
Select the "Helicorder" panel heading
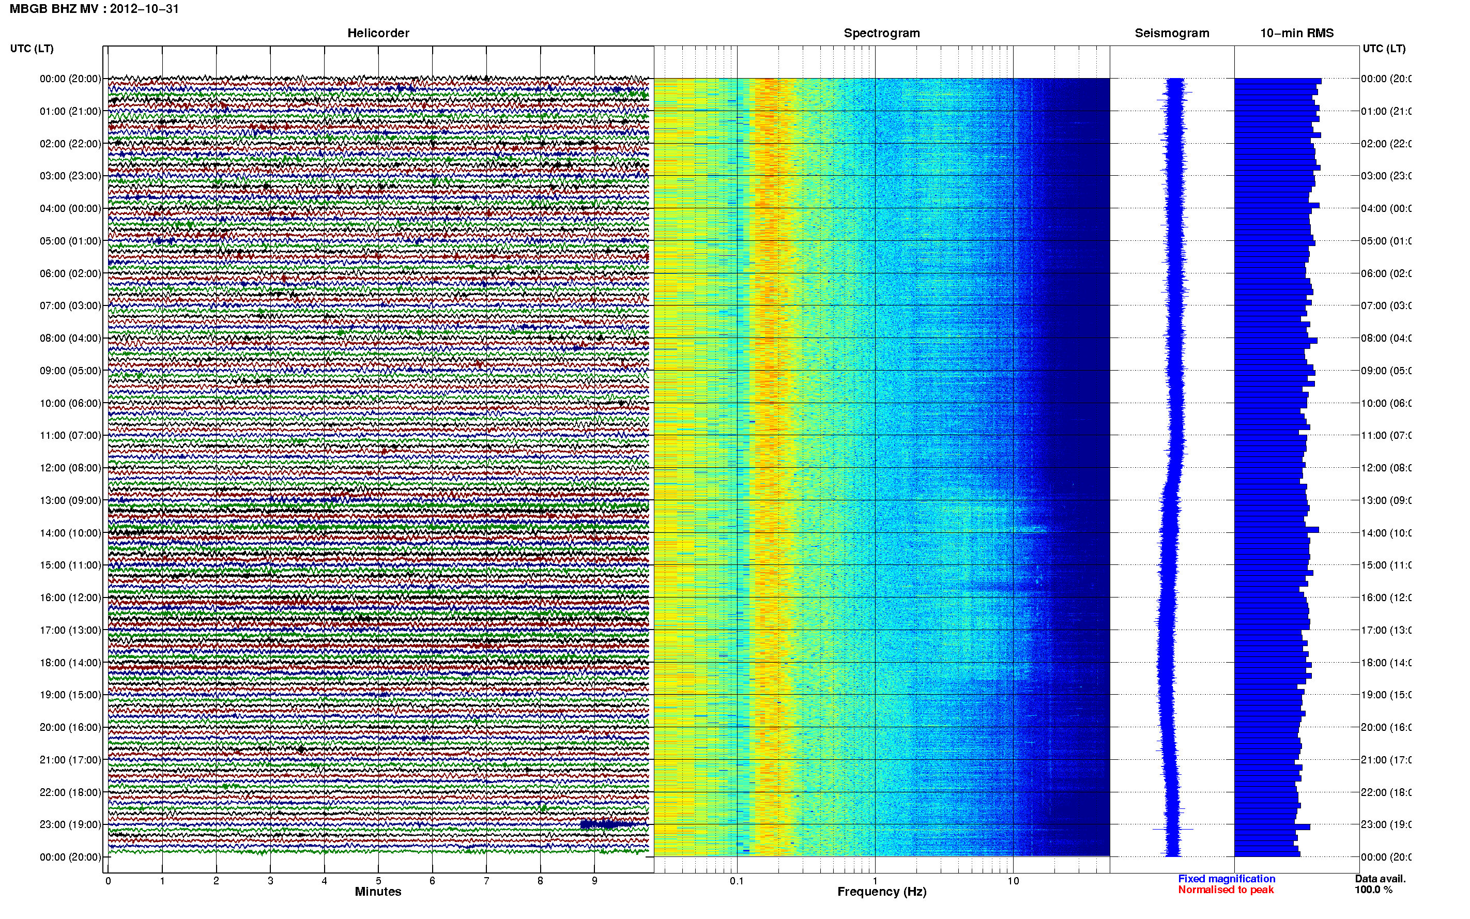378,33
